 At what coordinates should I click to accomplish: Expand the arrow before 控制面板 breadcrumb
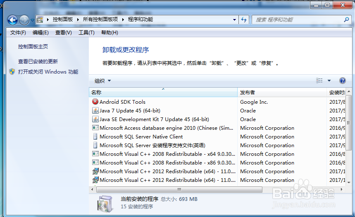(x=48, y=19)
